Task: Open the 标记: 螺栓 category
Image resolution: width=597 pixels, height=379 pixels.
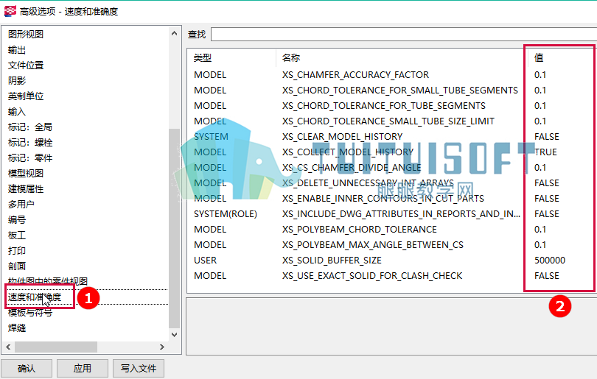Action: tap(30, 143)
